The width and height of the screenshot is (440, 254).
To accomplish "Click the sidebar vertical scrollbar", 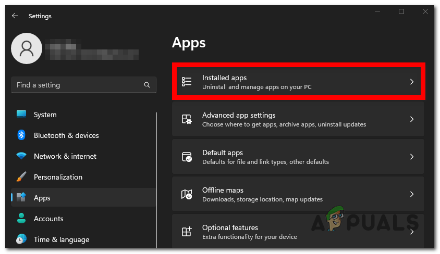I will click(x=156, y=180).
